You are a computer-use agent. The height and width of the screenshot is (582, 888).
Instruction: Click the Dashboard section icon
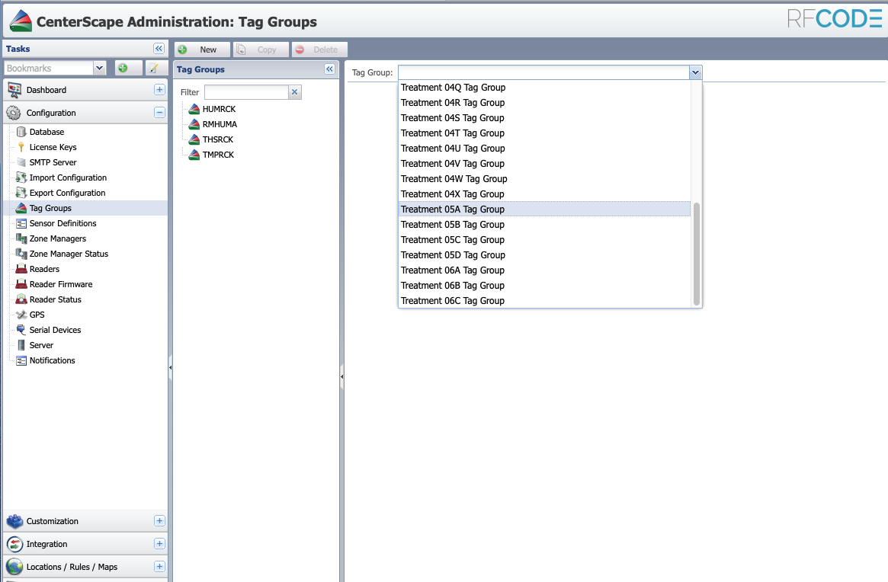14,90
